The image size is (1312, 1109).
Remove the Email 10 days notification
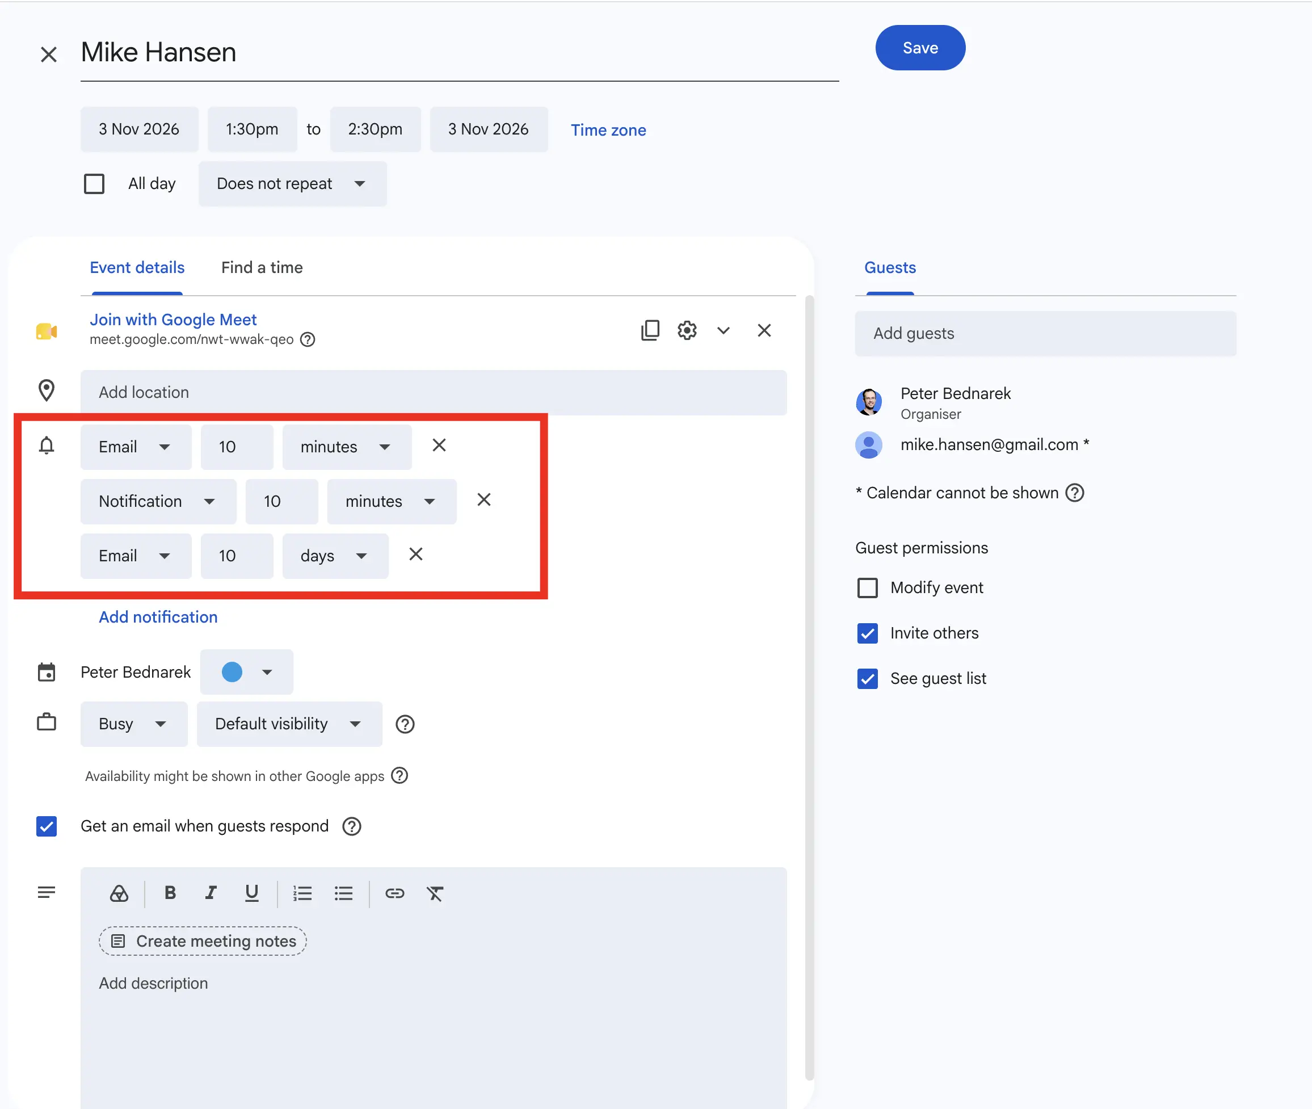click(415, 554)
